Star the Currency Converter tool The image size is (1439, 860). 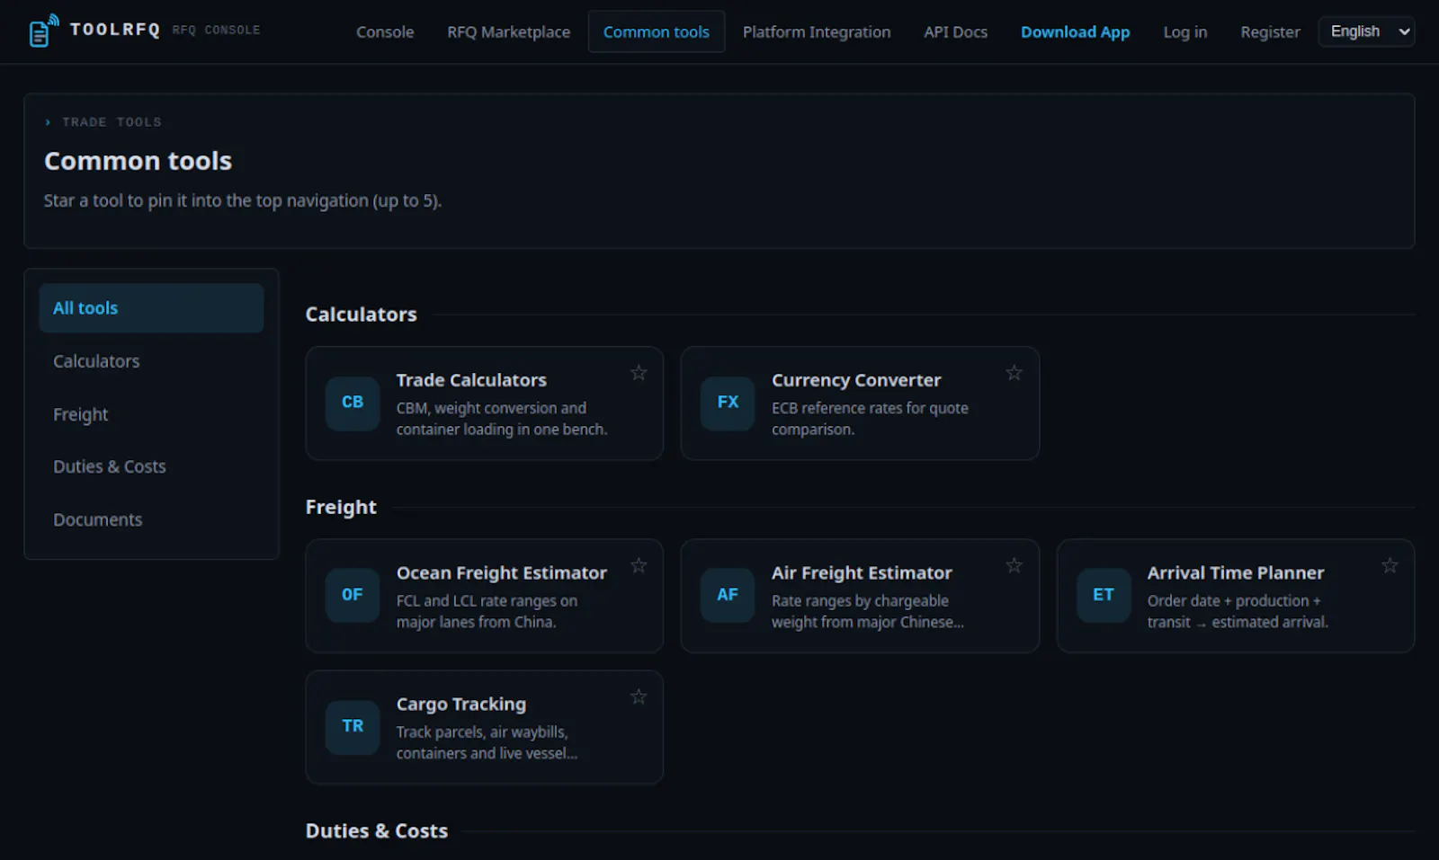pos(1014,373)
